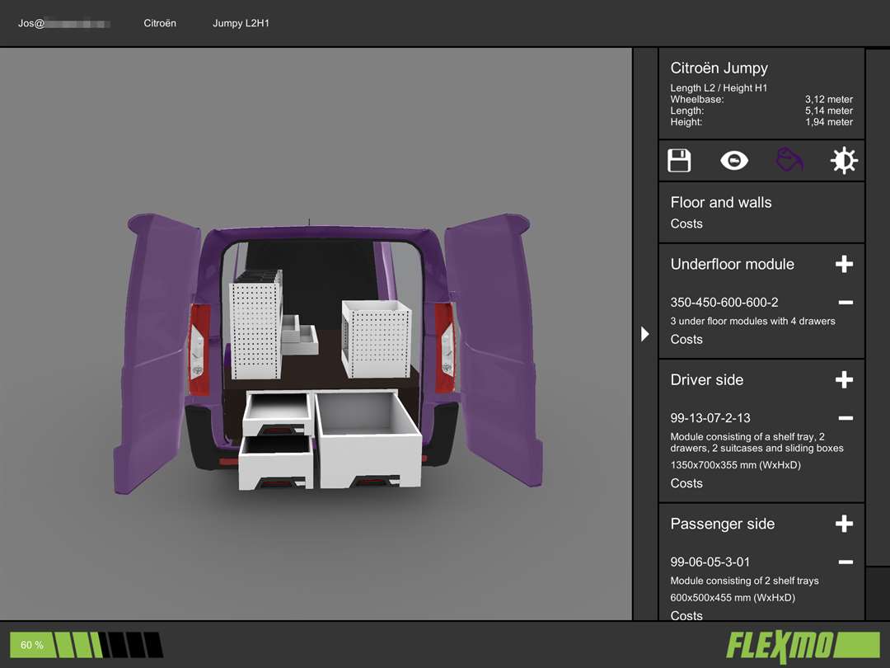
Task: Click the 60 % progress bar
Action: [x=87, y=645]
